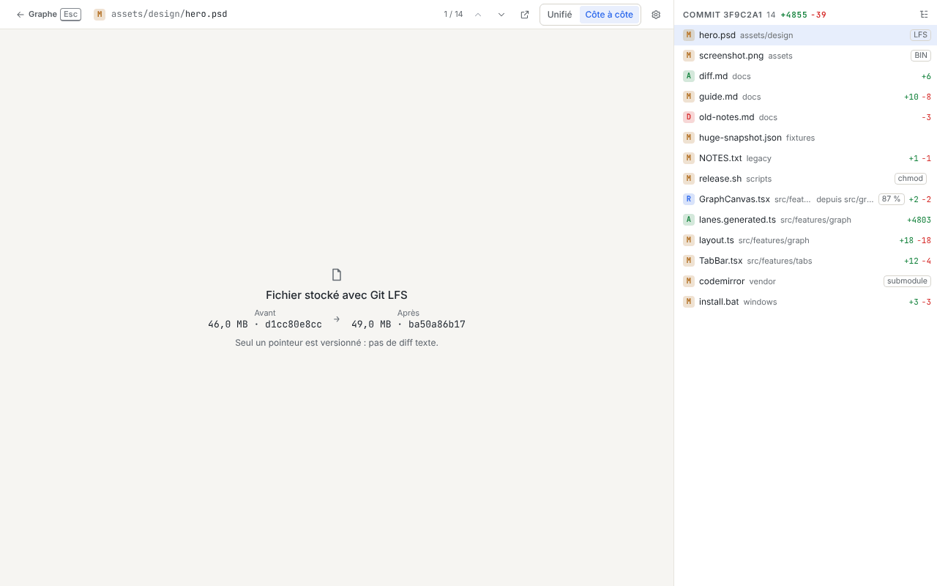Click the 1 / 14 file counter
The width and height of the screenshot is (937, 586).
click(453, 15)
